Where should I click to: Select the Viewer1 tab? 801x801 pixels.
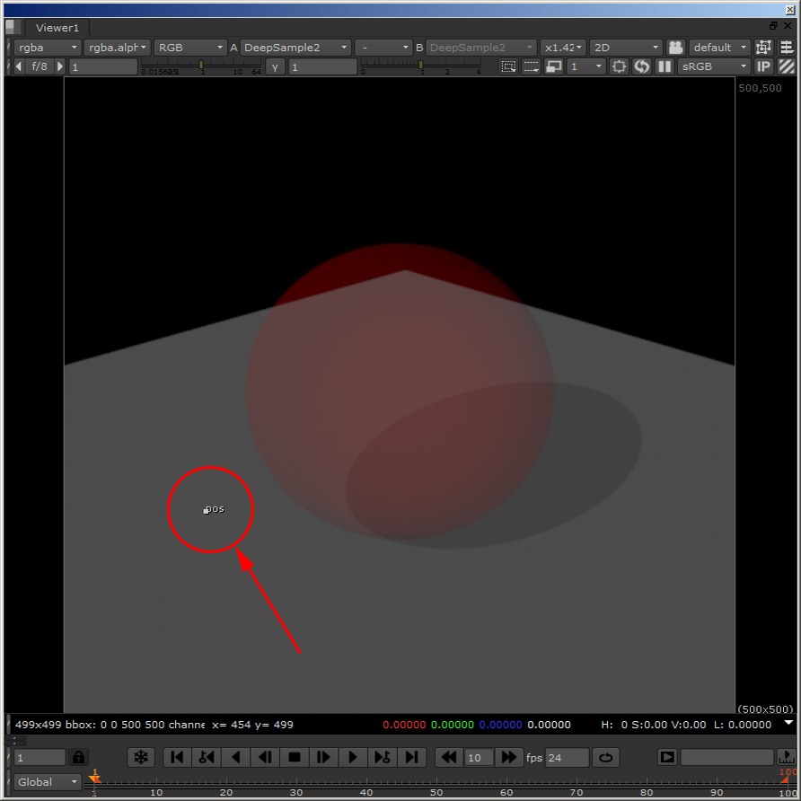click(x=57, y=28)
